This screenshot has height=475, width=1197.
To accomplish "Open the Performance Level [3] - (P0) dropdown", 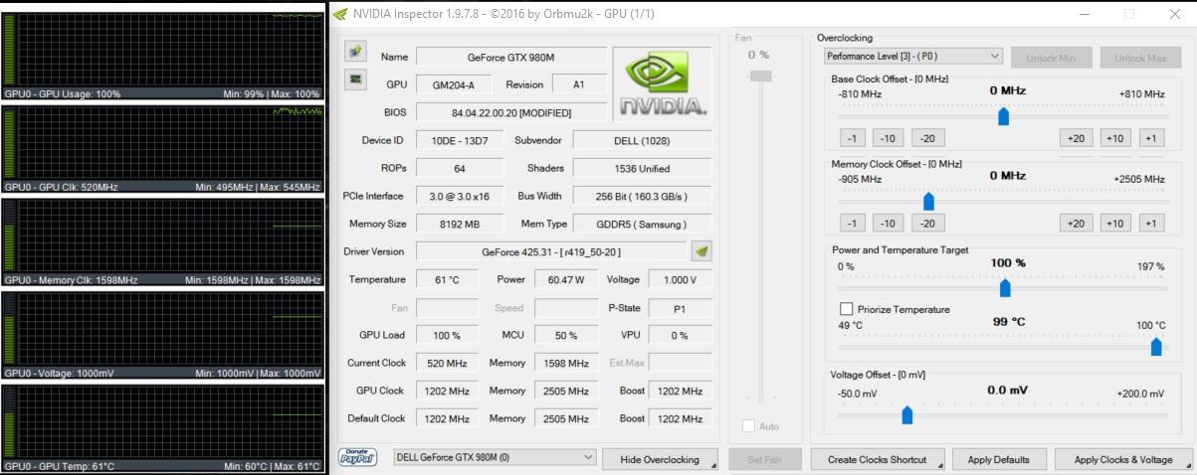I will click(x=913, y=57).
